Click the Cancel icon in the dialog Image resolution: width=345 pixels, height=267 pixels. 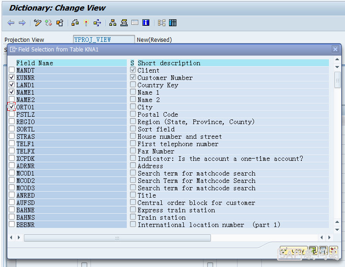pos(334,251)
